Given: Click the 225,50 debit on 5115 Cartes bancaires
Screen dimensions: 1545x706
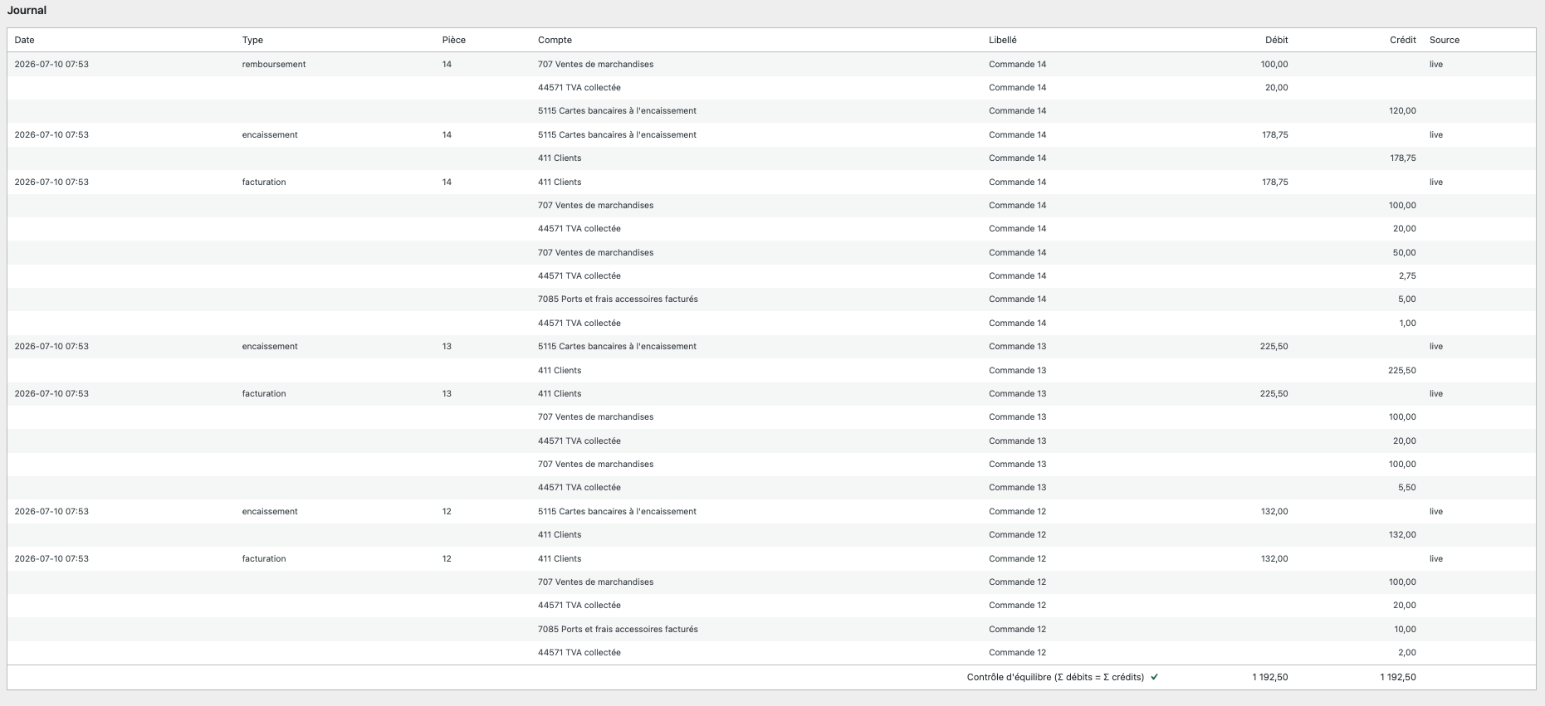Looking at the screenshot, I should point(1274,346).
